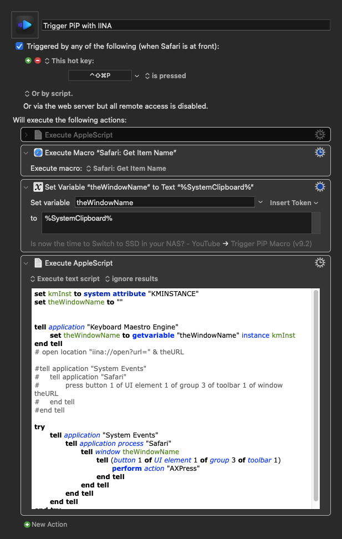Edit the theWindowName variable field
Image resolution: width=342 pixels, height=539 pixels.
165,202
